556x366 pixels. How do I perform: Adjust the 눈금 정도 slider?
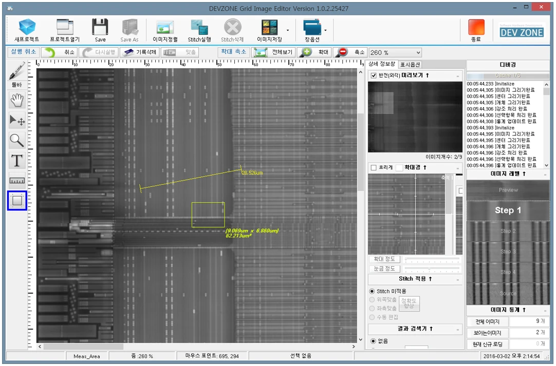[x=432, y=269]
